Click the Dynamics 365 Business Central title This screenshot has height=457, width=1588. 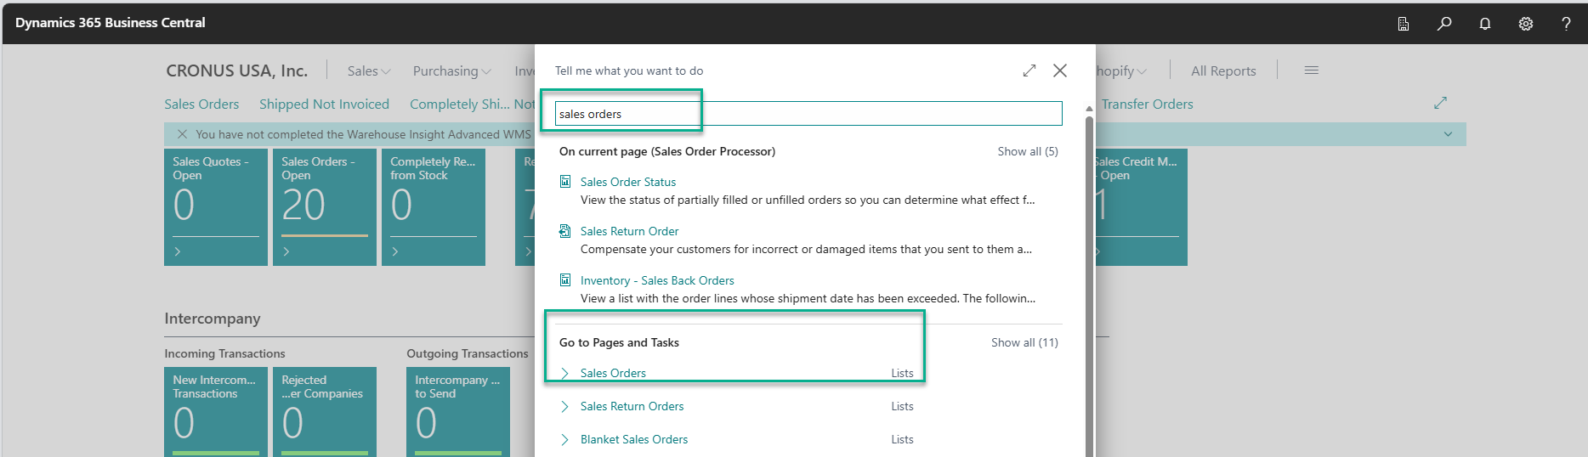click(111, 23)
